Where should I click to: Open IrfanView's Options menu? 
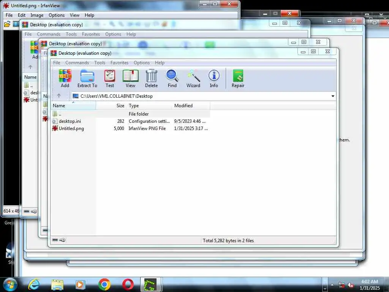coord(57,15)
